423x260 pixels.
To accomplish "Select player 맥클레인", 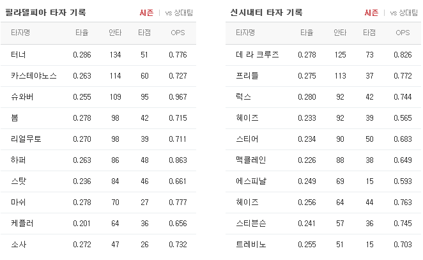I will tap(251, 160).
